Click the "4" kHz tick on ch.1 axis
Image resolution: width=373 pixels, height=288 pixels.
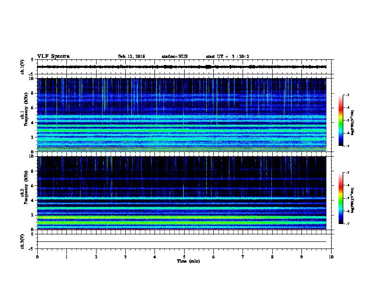[32, 123]
